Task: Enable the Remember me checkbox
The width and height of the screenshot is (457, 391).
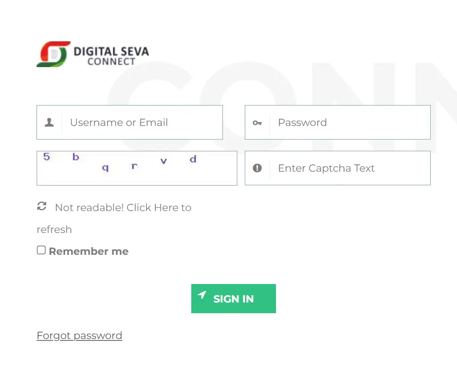Action: pos(41,250)
